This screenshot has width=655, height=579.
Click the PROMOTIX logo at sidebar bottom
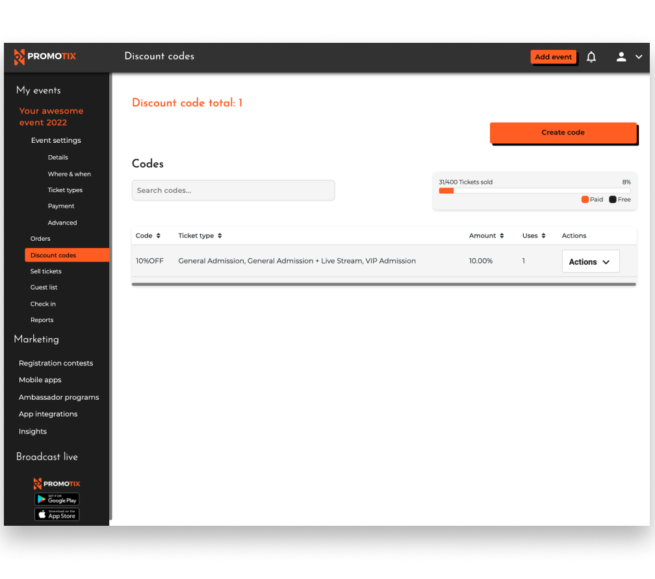(57, 483)
